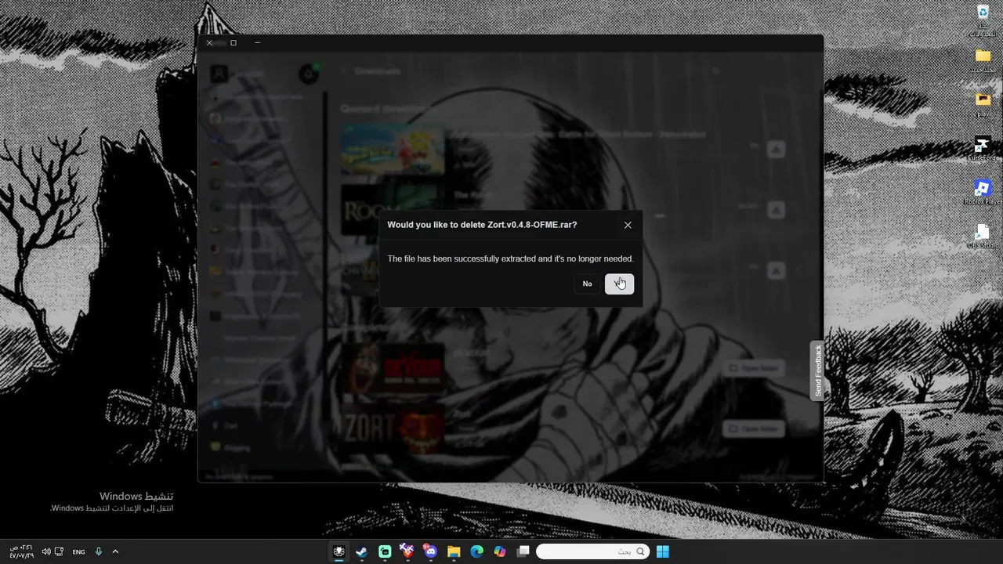1003x564 pixels.
Task: Open Steam from the taskbar
Action: coord(361,551)
